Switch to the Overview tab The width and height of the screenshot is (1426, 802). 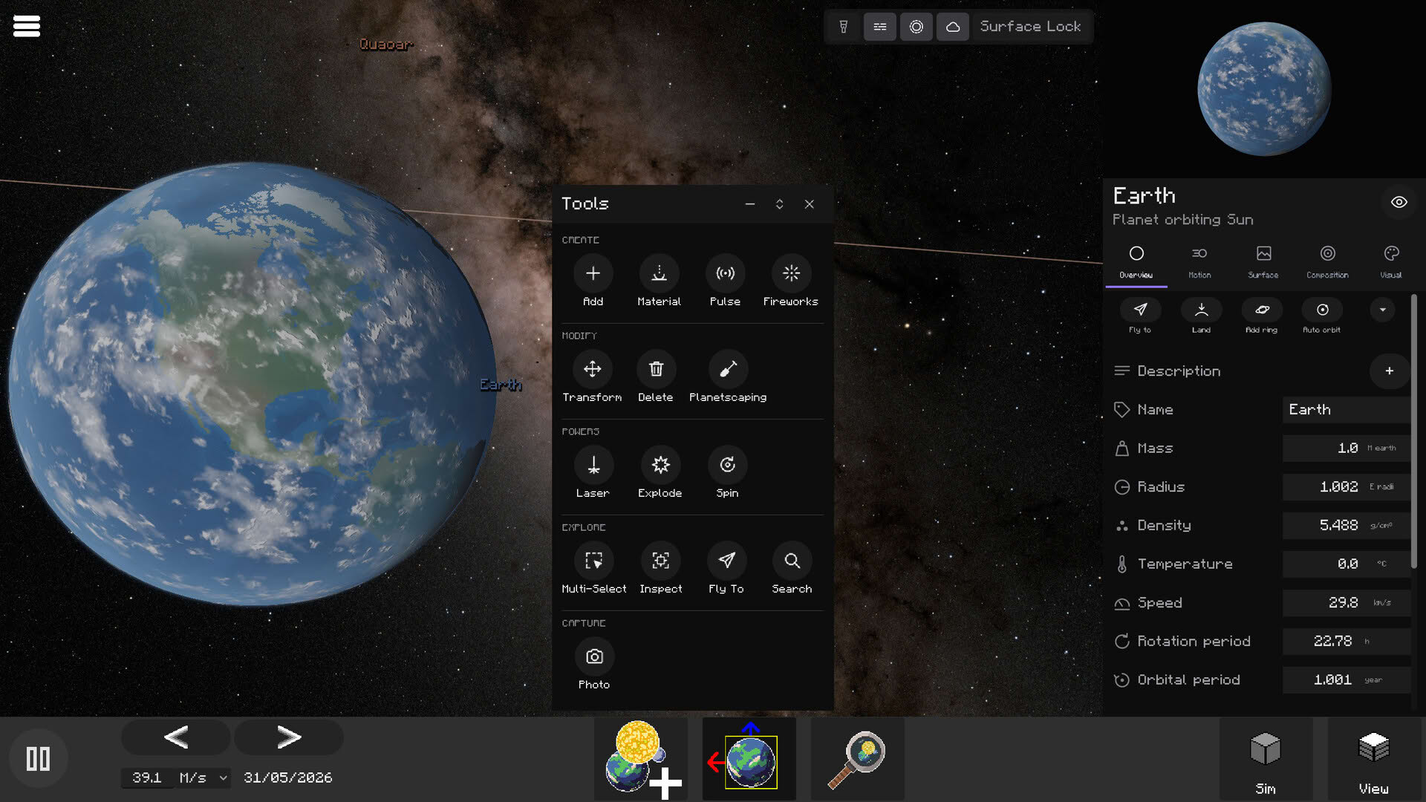1136,262
